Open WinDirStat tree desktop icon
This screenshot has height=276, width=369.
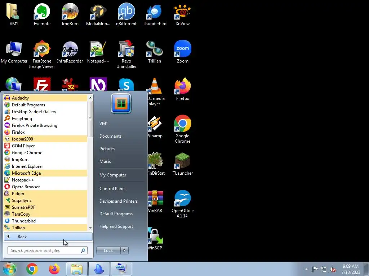pos(156,164)
